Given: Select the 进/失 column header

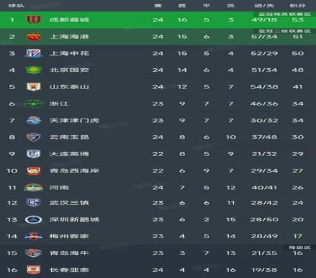Looking at the screenshot, I should point(264,6).
